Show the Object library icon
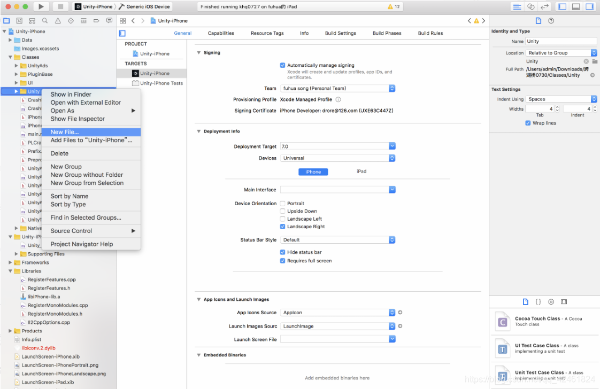The width and height of the screenshot is (600, 389). click(x=551, y=302)
